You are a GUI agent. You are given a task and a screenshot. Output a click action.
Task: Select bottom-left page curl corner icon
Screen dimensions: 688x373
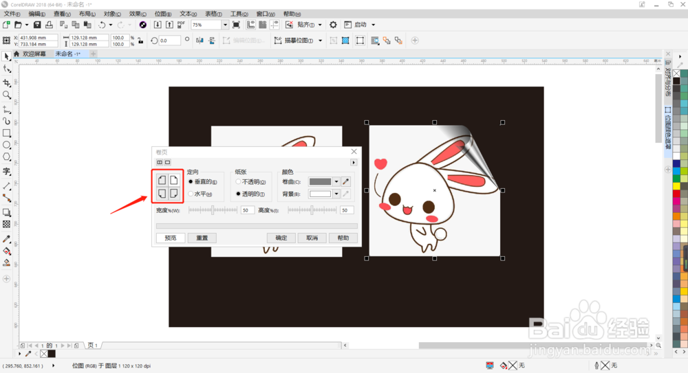(162, 193)
